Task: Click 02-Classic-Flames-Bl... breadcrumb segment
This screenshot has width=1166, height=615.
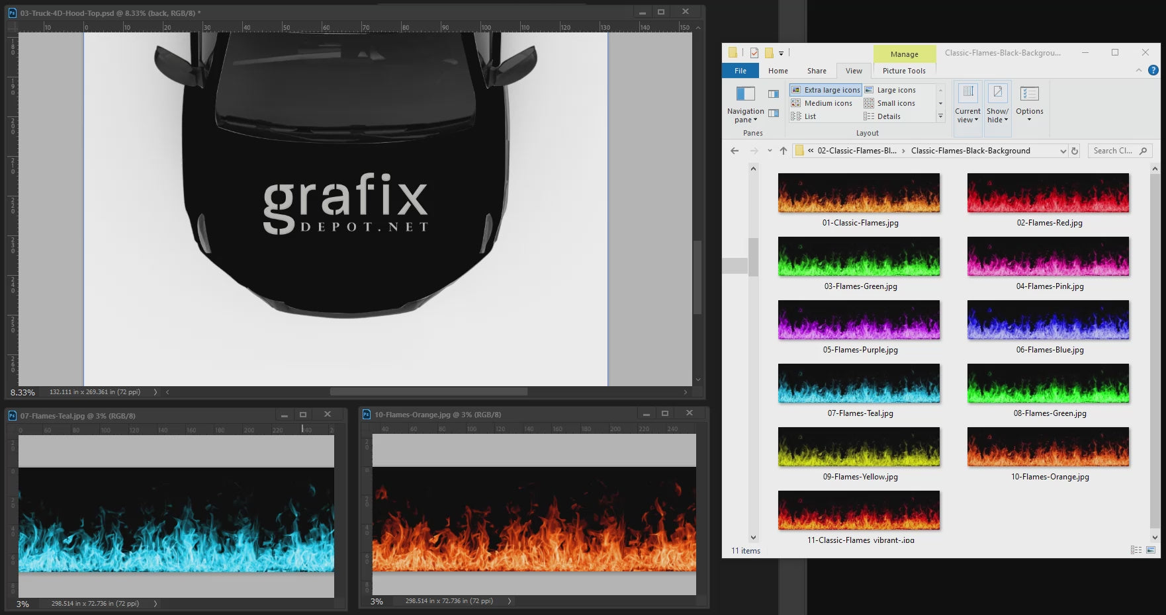Action: click(x=857, y=151)
